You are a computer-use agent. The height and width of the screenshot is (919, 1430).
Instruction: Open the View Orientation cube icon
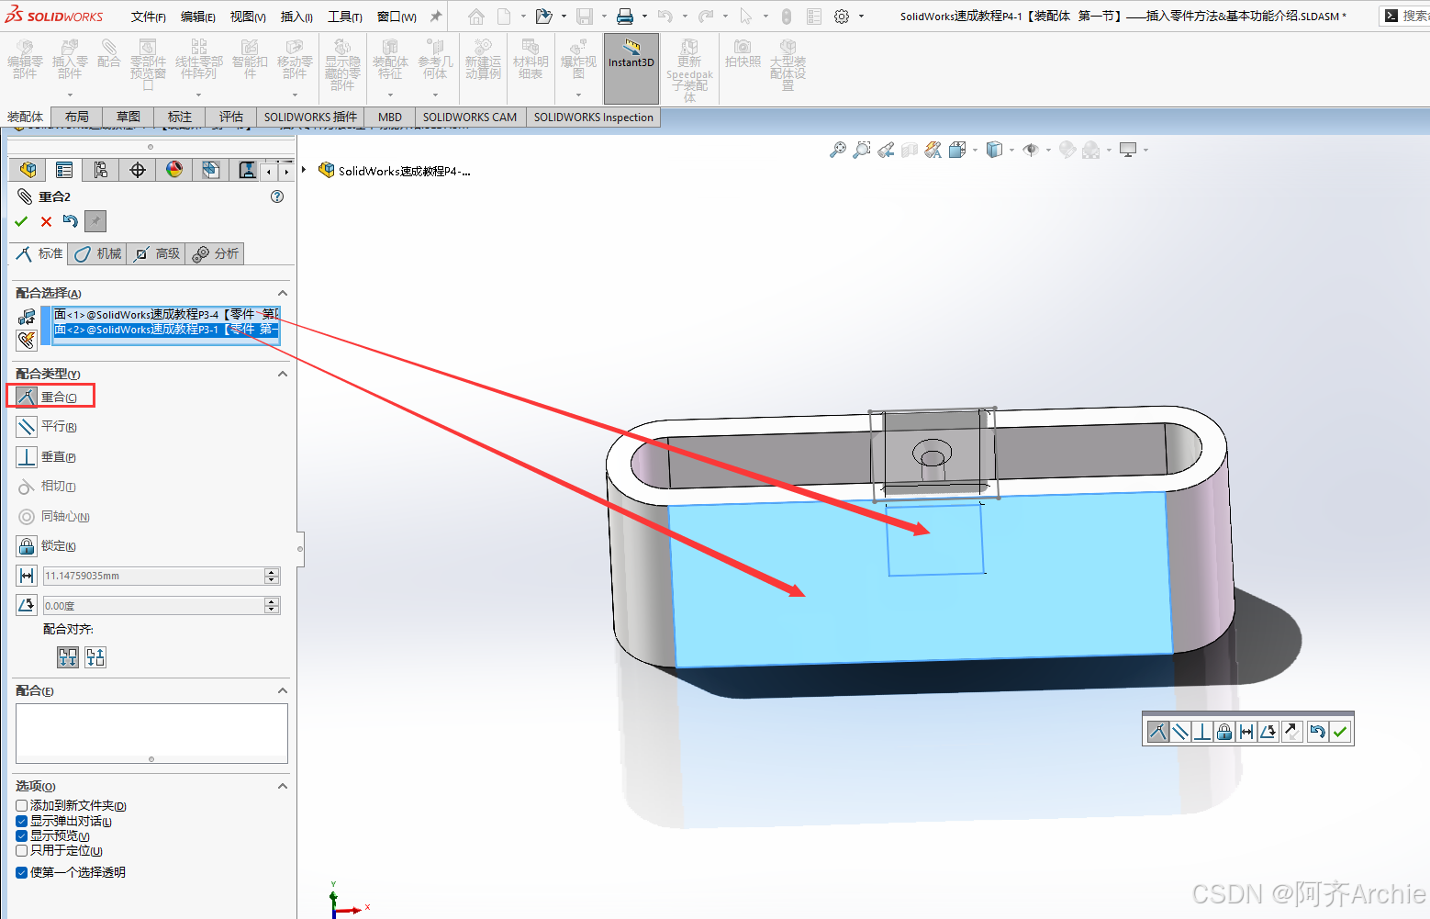point(956,150)
